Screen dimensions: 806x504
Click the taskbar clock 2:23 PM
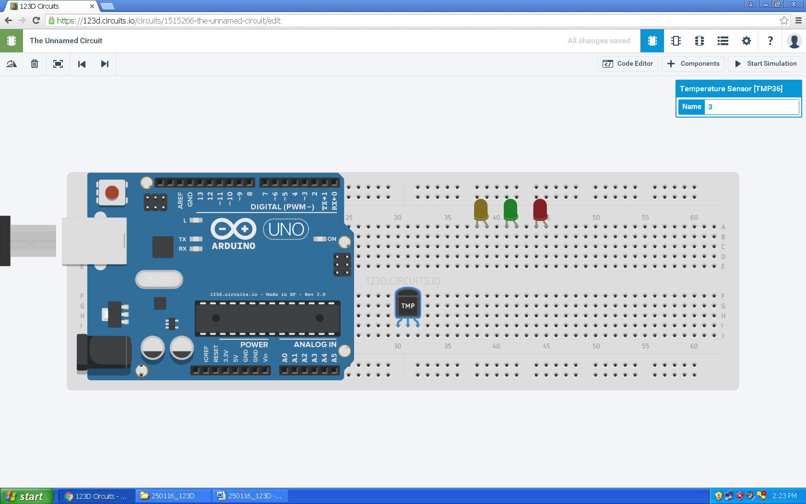[x=785, y=496]
